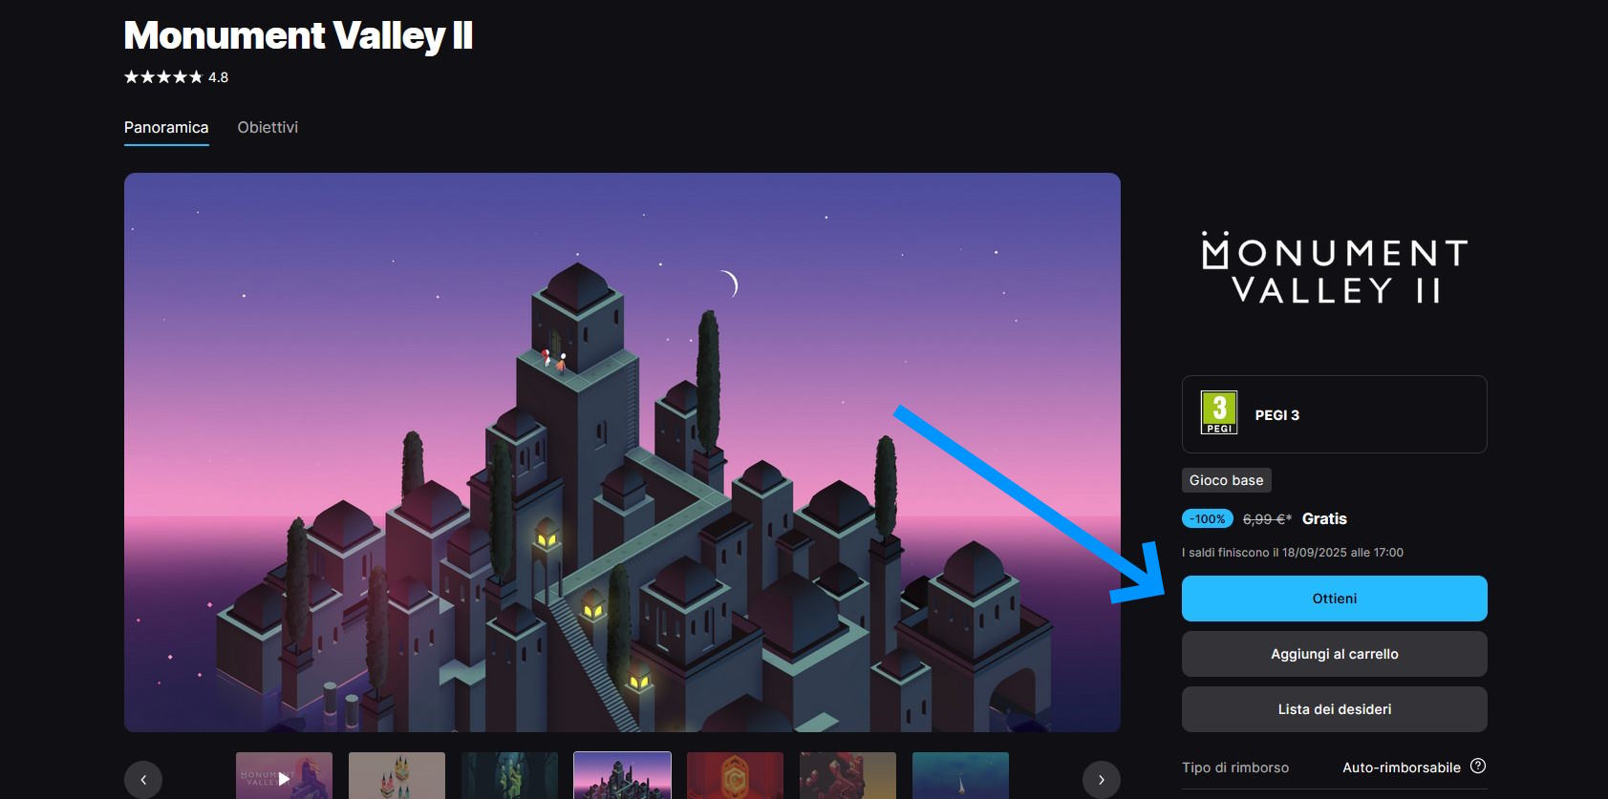
Task: Click the five-star rating icons
Action: tap(163, 77)
